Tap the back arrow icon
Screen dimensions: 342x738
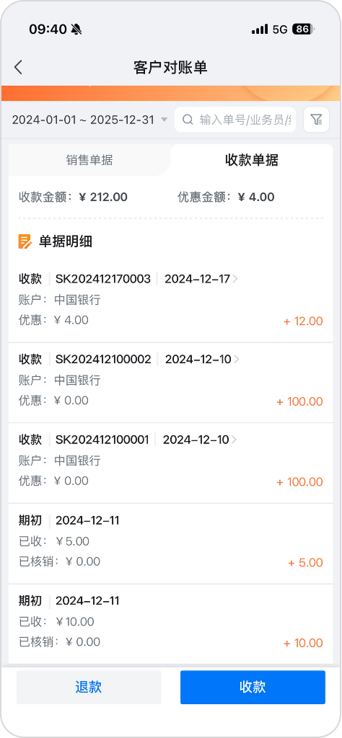coord(18,67)
